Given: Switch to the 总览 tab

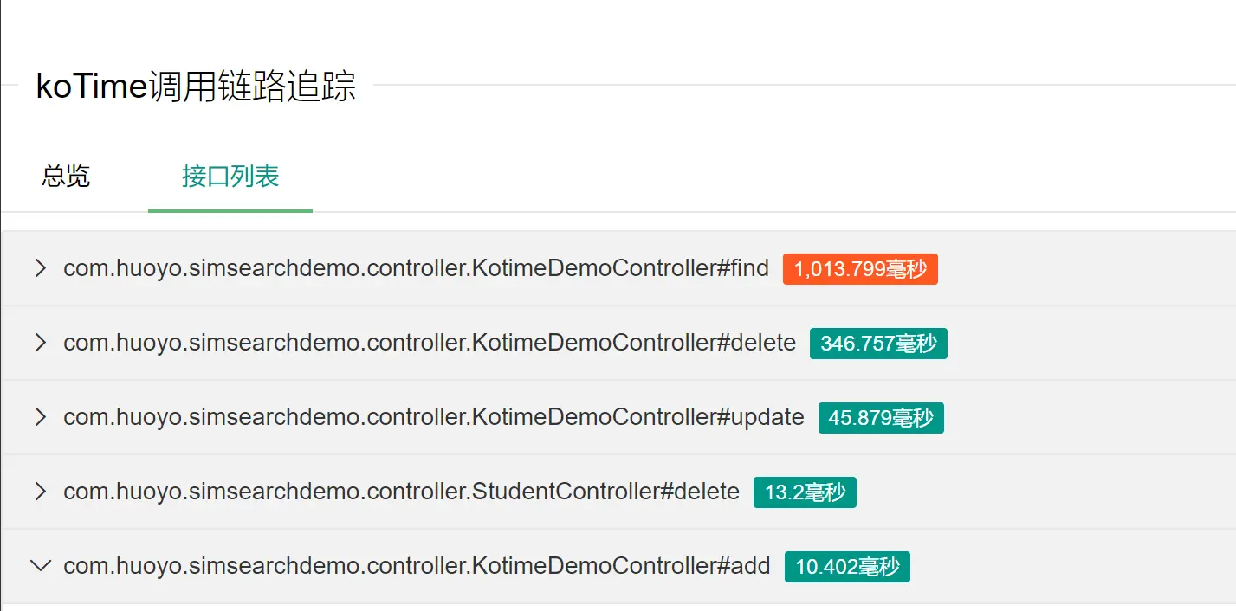Looking at the screenshot, I should click(x=64, y=176).
